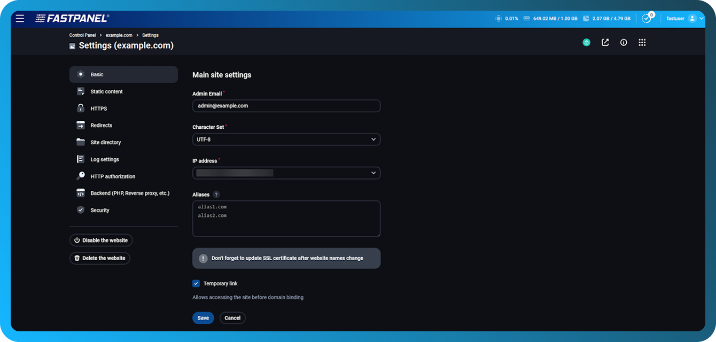The height and width of the screenshot is (342, 716).
Task: Click the Disable the website button
Action: (101, 240)
